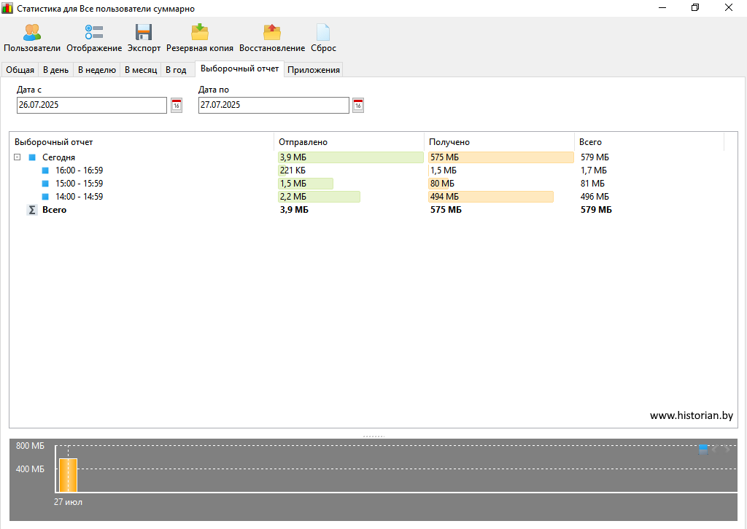Switch to the Общая tab
This screenshot has width=747, height=529.
coord(20,70)
